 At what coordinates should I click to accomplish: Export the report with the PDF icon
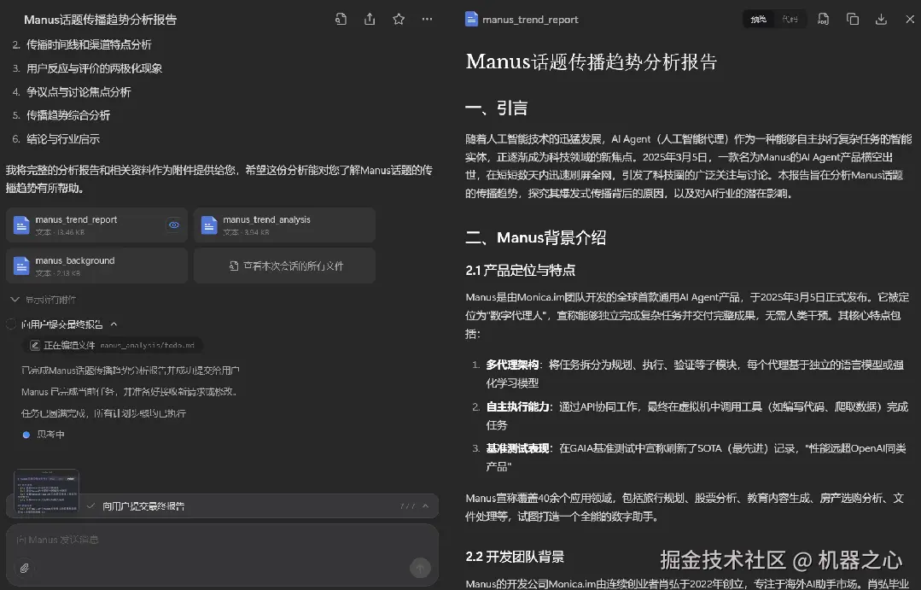[x=824, y=19]
